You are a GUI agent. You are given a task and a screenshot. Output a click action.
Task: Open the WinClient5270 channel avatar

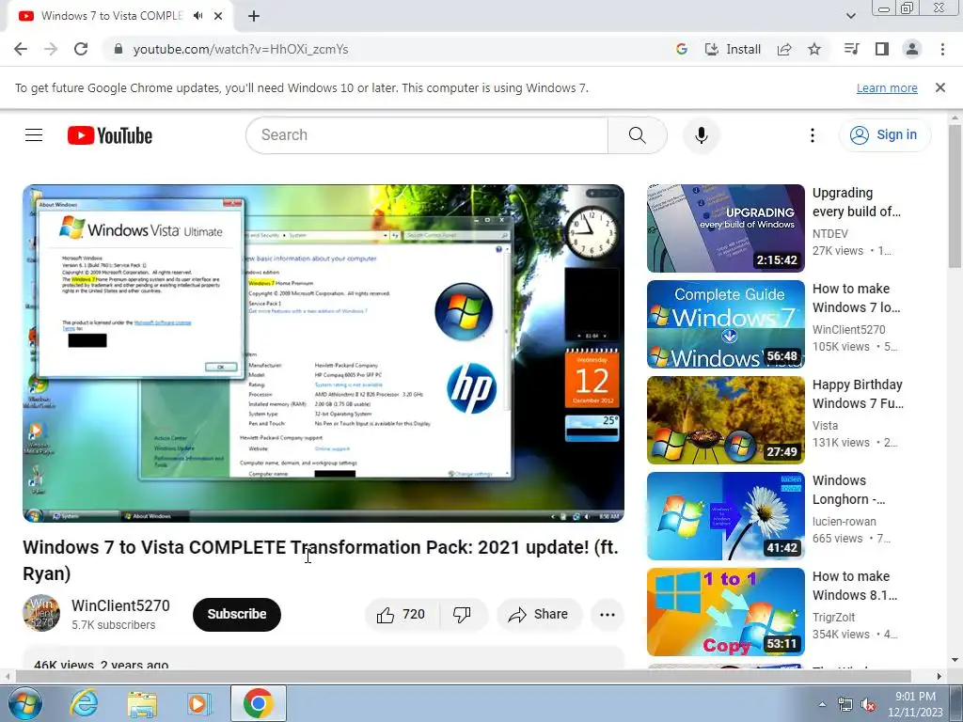click(41, 613)
